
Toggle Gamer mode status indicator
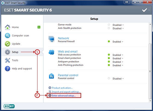coord(109,25)
